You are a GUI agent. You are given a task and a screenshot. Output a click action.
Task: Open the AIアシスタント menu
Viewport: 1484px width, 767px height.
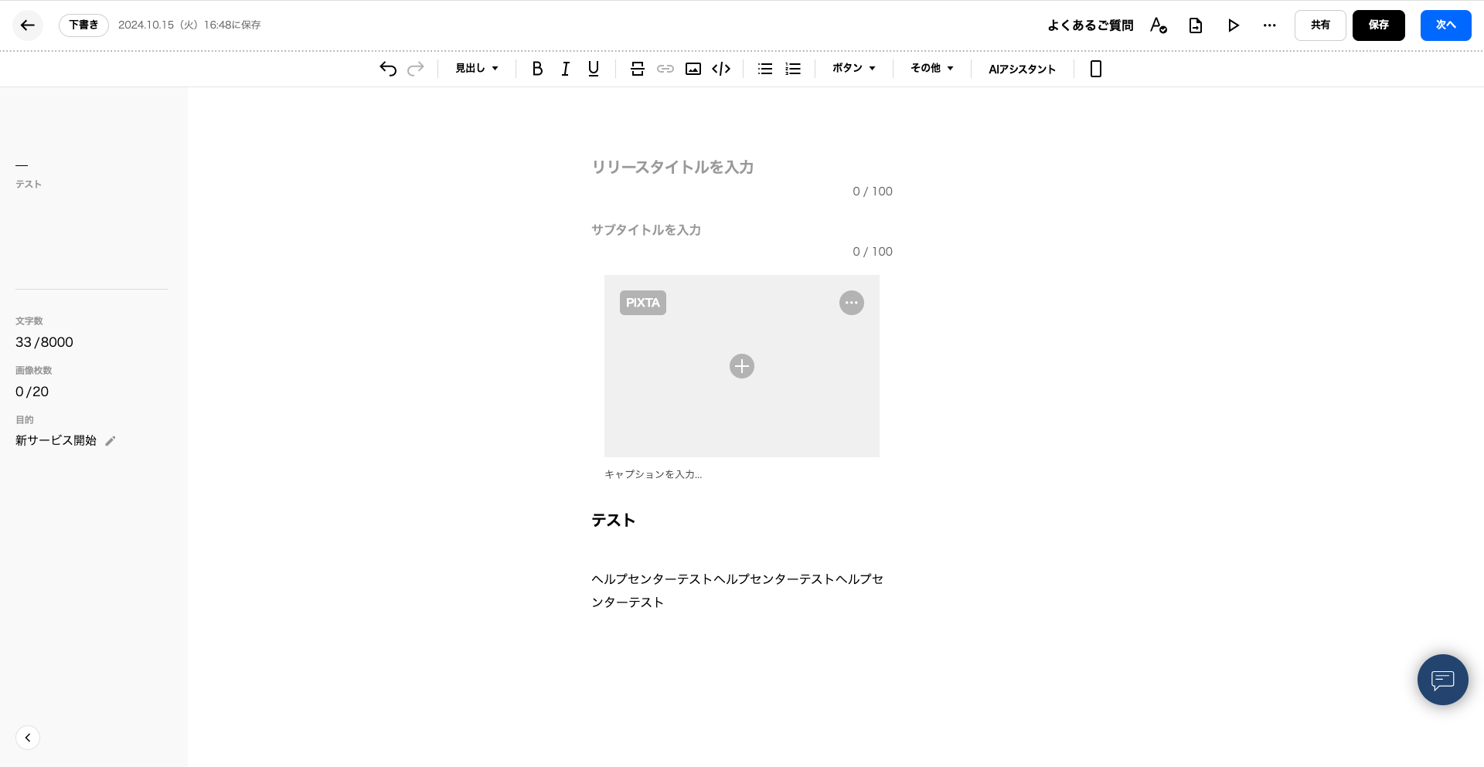coord(1022,69)
